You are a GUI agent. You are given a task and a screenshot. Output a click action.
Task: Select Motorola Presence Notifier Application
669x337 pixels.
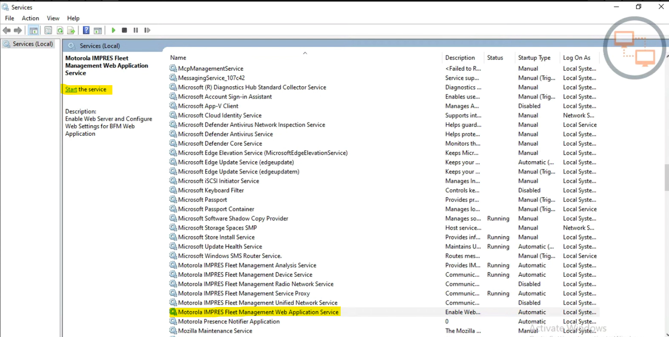(229, 321)
